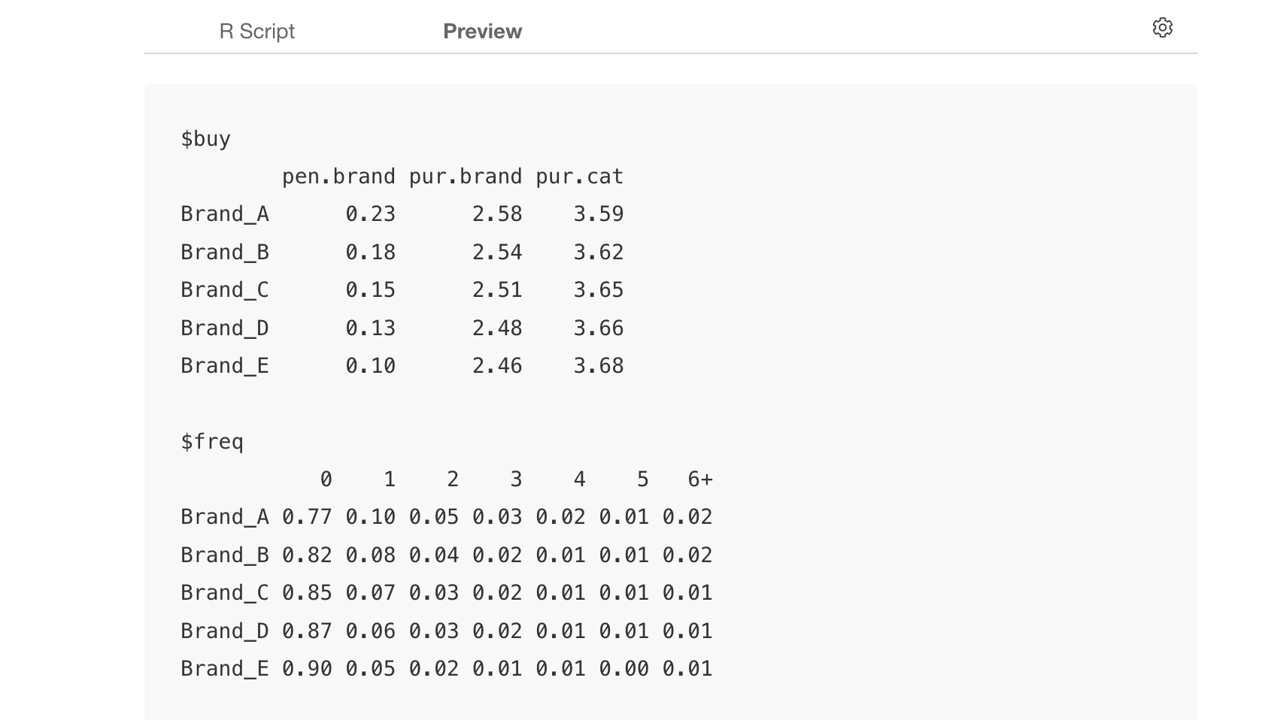
Task: Click the pur.cat column header
Action: pos(580,177)
